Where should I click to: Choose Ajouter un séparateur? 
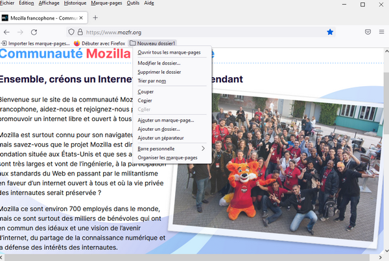click(172, 138)
